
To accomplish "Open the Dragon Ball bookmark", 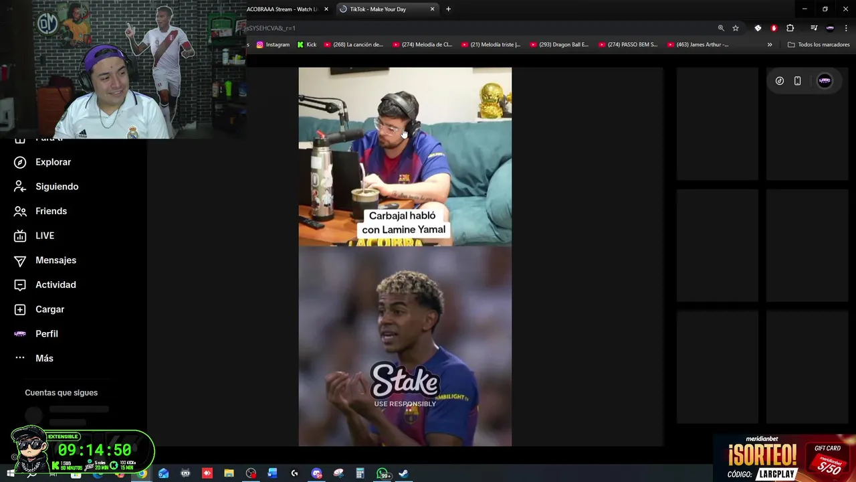I will click(559, 45).
